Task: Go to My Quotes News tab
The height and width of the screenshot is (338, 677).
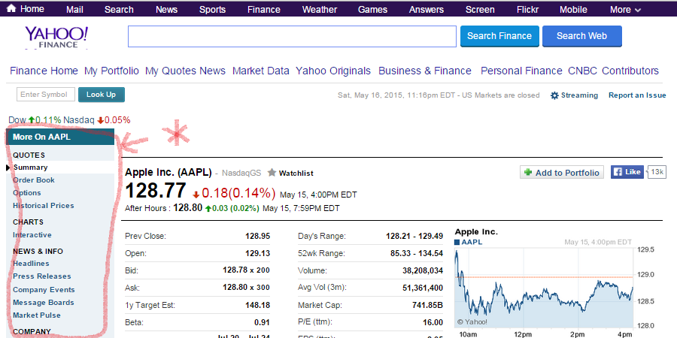Action: point(185,71)
